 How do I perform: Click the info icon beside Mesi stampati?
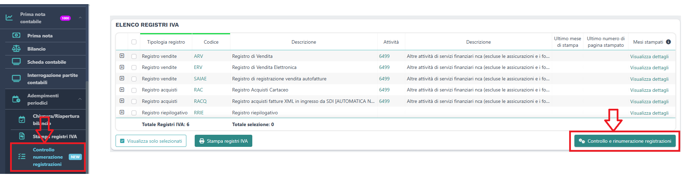tap(668, 42)
